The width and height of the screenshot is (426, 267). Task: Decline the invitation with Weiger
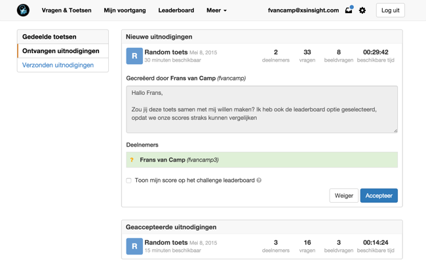[x=343, y=196]
